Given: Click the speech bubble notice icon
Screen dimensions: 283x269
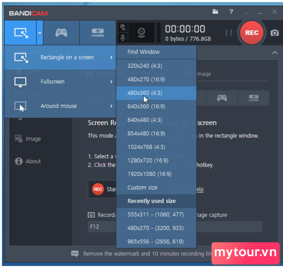Looking at the screenshot, I should 75,254.
